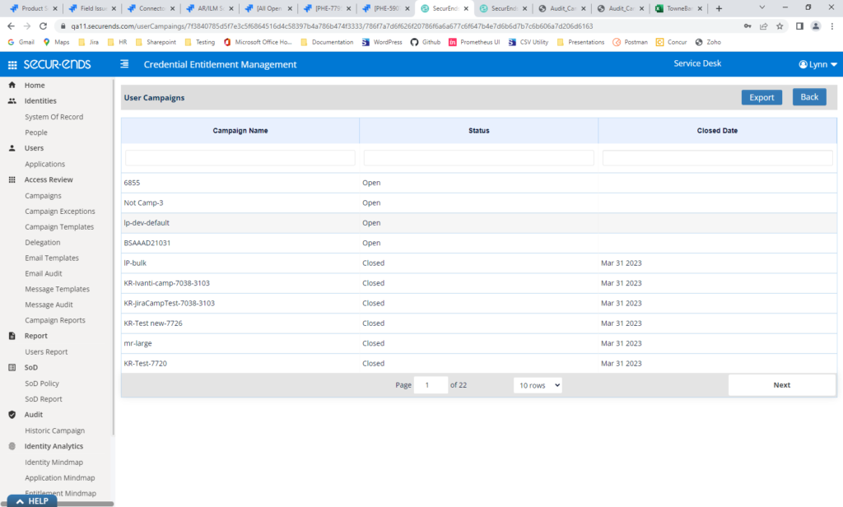Click the Export button
Screen dimensions: 843x507
(761, 97)
